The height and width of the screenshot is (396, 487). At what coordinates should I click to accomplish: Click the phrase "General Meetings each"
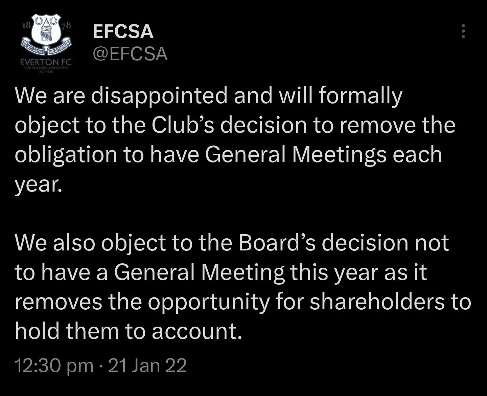click(x=323, y=154)
